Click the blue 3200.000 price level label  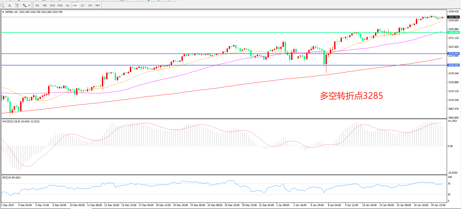[453, 65]
